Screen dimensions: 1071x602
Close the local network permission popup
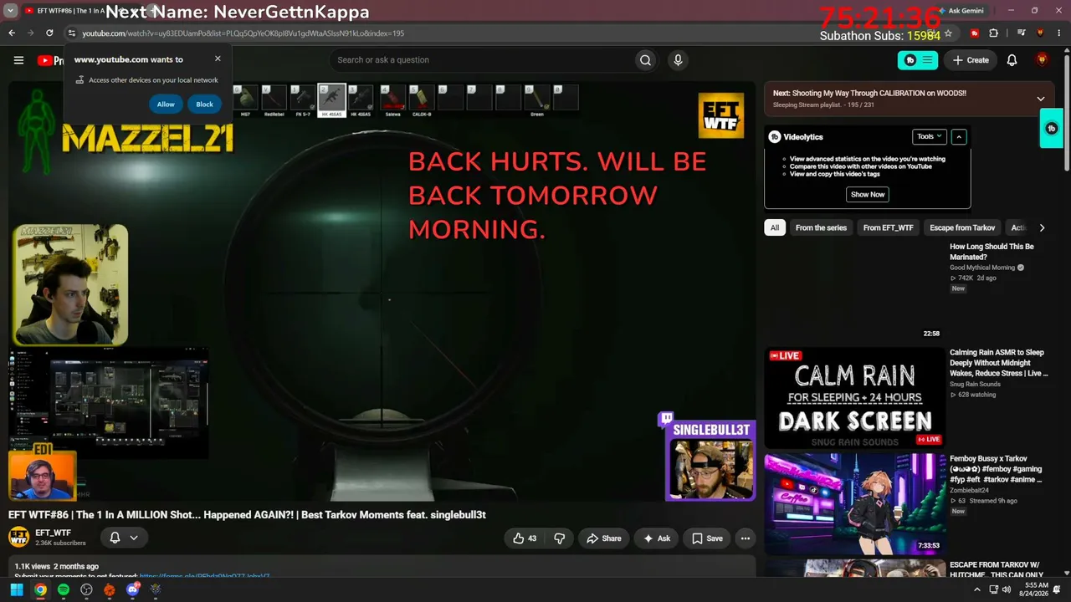(218, 59)
